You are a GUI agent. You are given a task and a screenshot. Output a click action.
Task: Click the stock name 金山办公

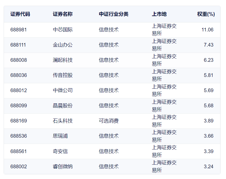[63, 45]
